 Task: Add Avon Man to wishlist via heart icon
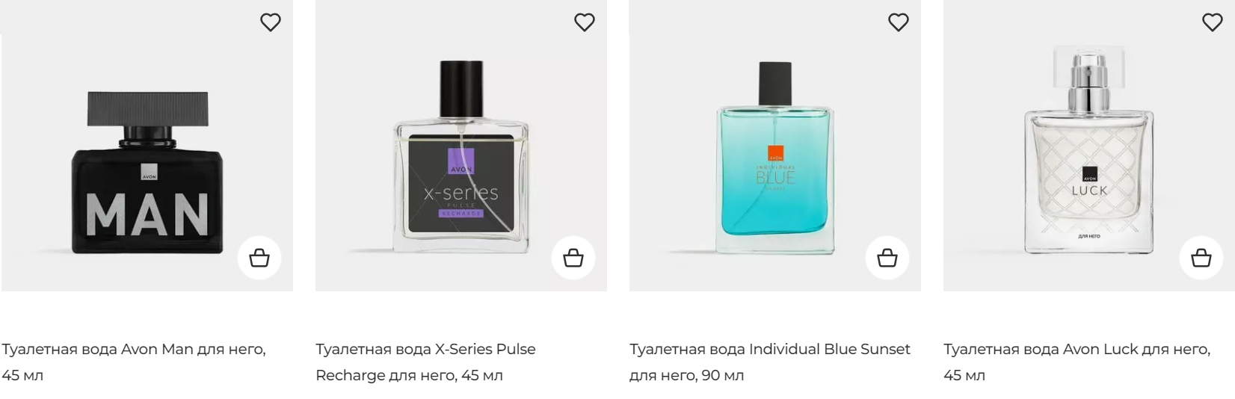pos(270,22)
